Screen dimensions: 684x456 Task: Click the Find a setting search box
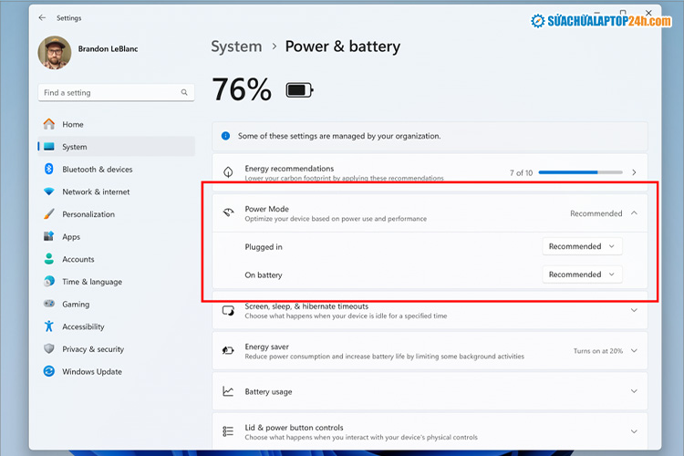[x=109, y=93]
